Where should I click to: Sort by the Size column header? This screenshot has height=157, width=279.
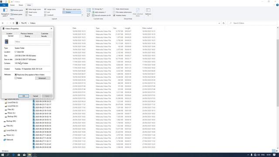(x=115, y=28)
